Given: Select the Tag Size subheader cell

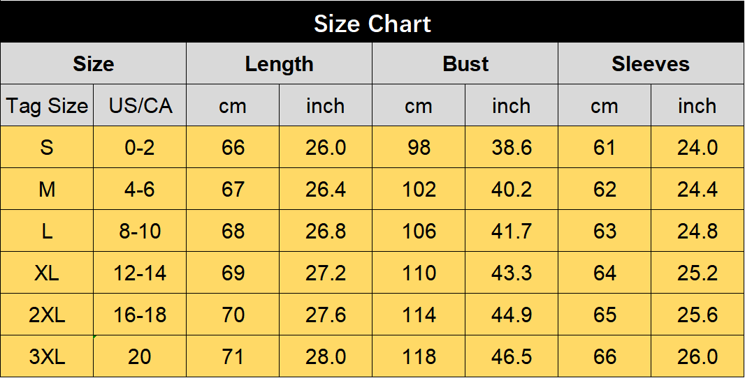Looking at the screenshot, I should pyautogui.click(x=47, y=105).
